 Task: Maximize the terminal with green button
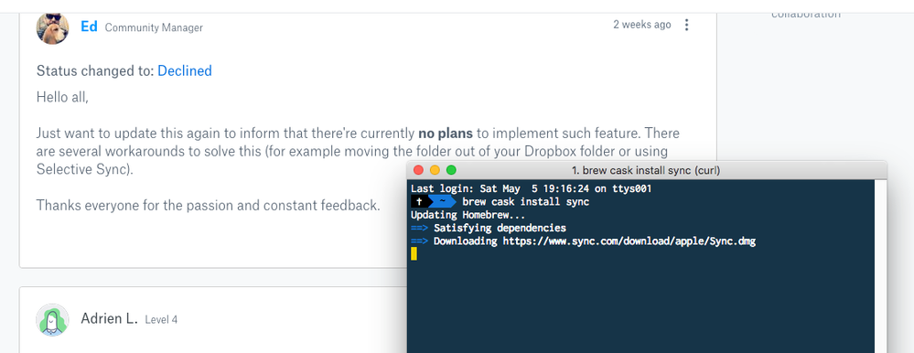pos(451,170)
